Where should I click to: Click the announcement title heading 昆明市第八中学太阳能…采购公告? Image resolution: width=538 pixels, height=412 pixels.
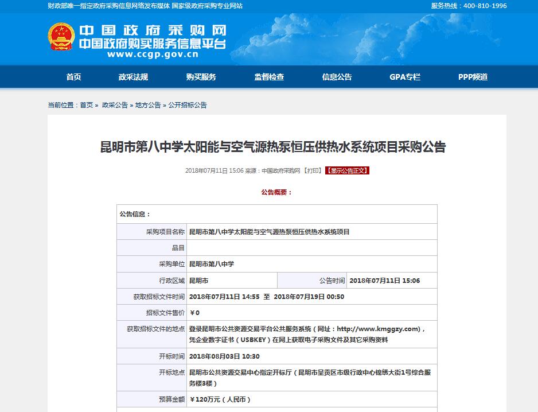pos(273,147)
